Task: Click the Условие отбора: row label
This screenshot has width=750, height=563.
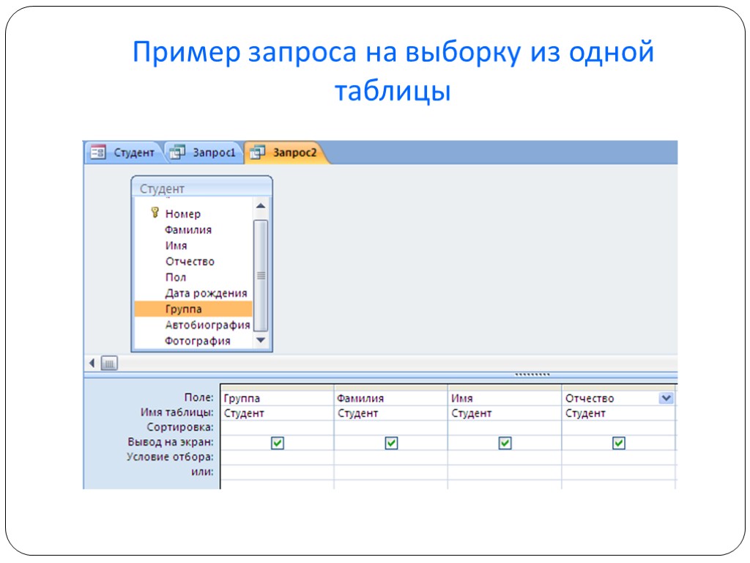Action: (x=170, y=457)
